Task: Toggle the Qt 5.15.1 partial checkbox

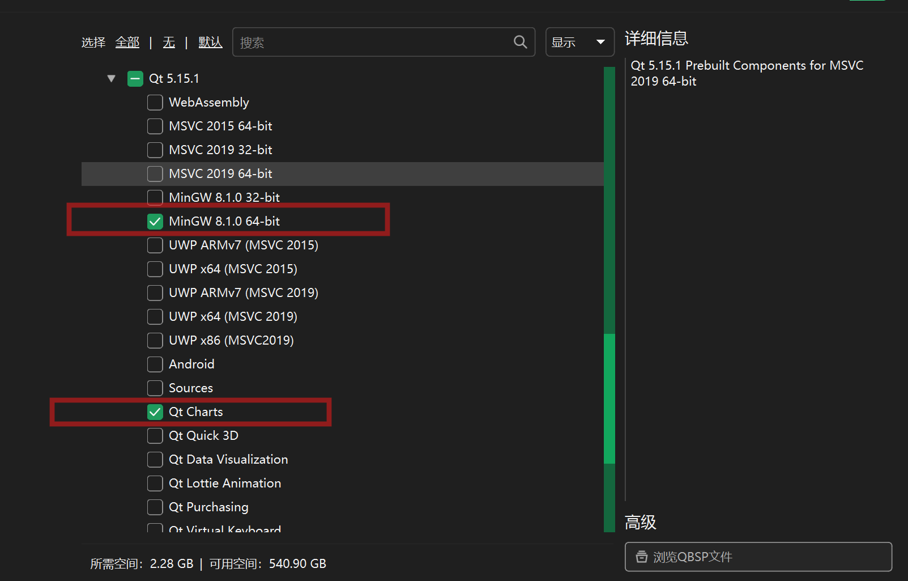Action: (135, 79)
